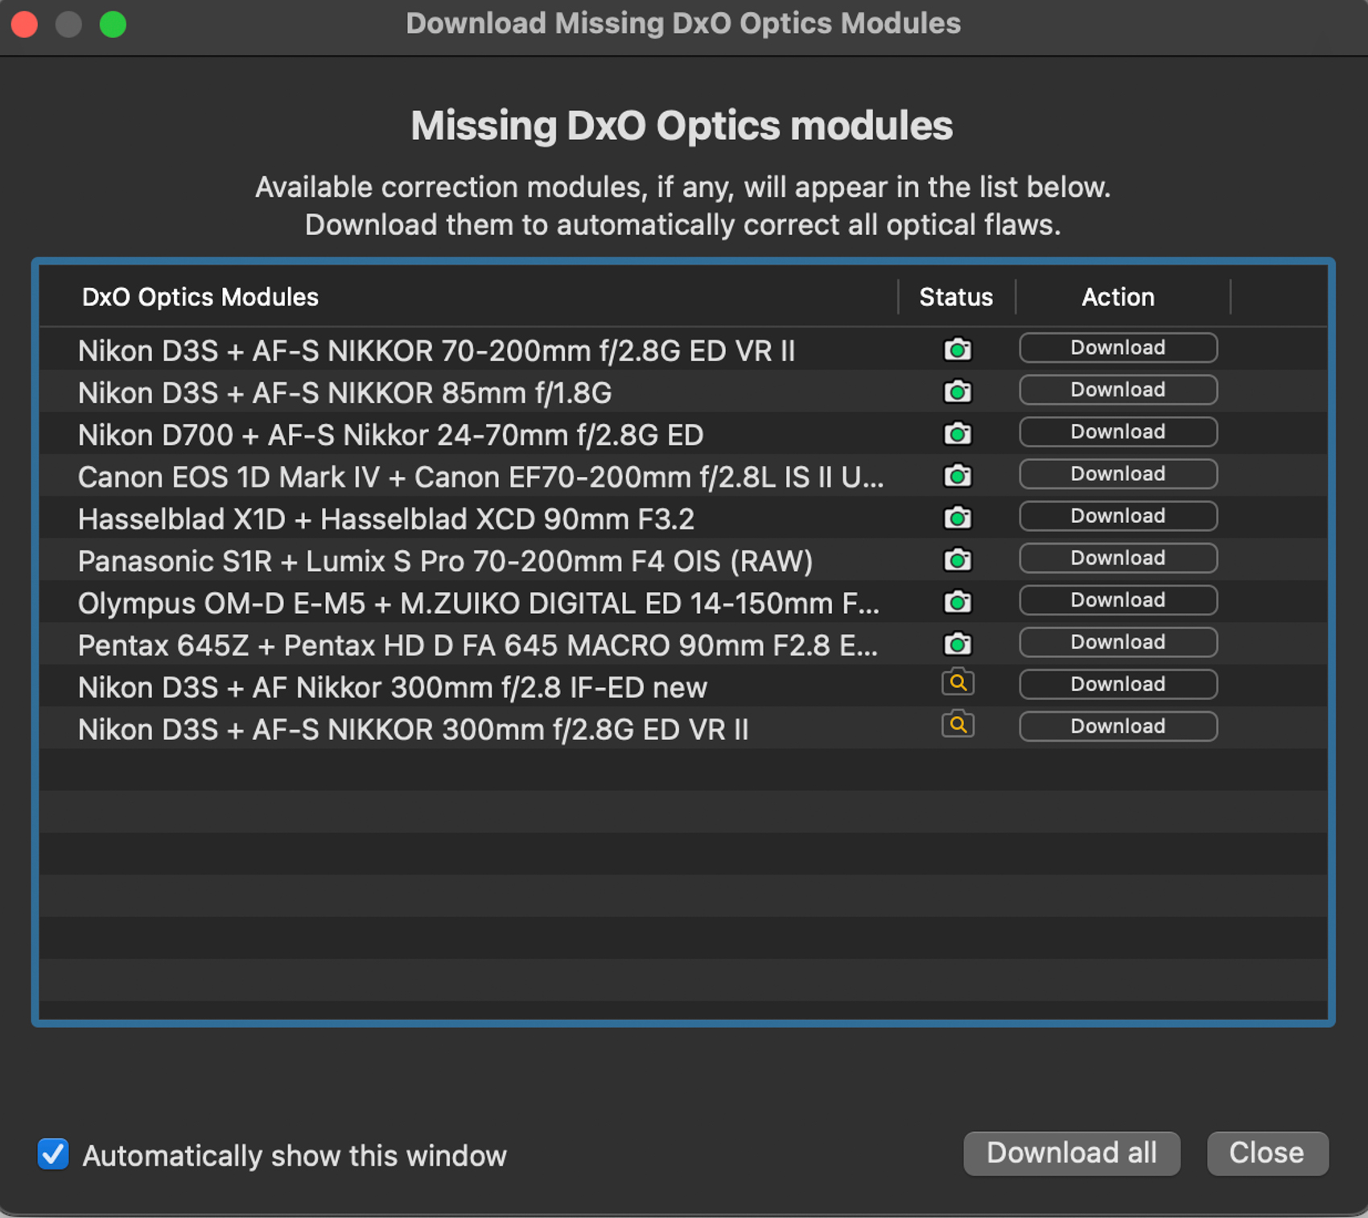Screen dimensions: 1368x1218
Task: Download Canon EOS 1D Mark IV module
Action: [x=1118, y=474]
